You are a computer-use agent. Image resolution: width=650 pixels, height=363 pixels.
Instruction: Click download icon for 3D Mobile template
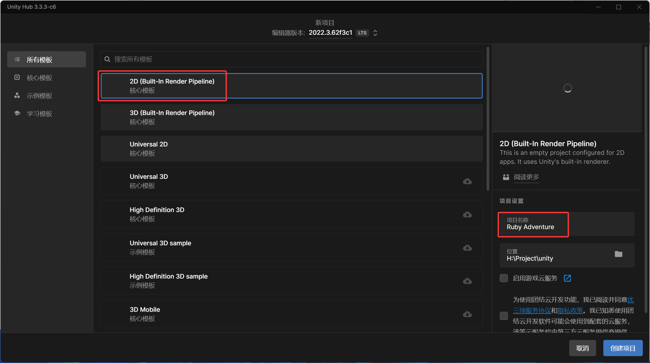point(467,314)
